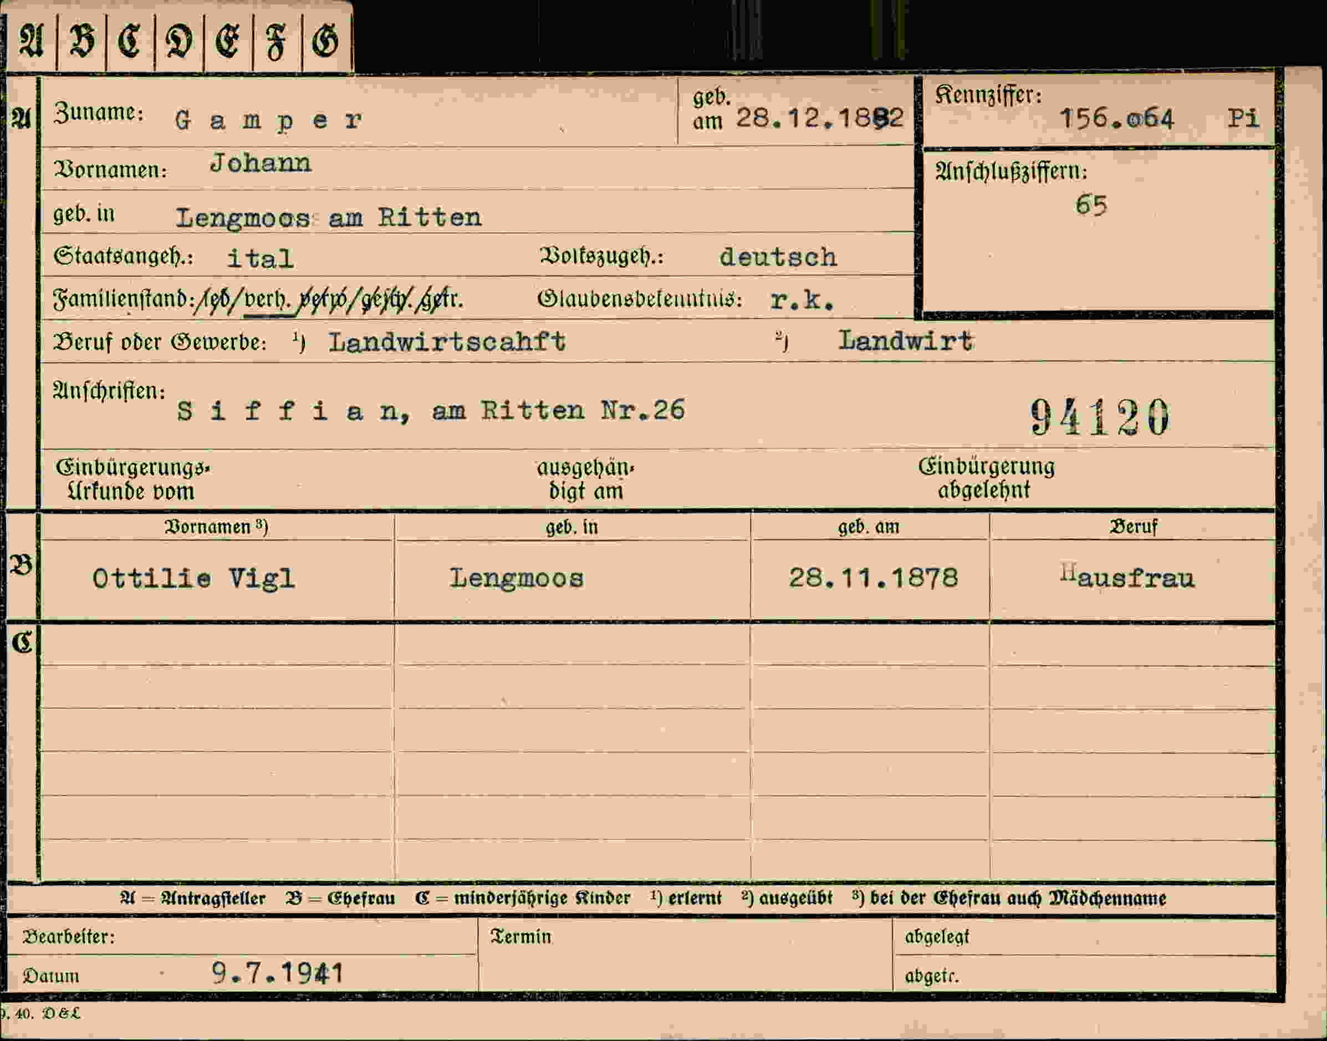Click the first name 'Johann'
This screenshot has height=1041, width=1327.
click(261, 164)
